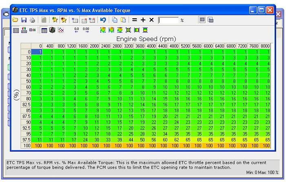This screenshot has height=182, width=286.
Task: Click the undo arrow icon
Action: coord(103,19)
